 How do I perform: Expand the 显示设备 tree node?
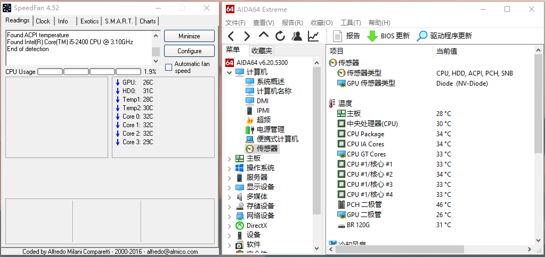coord(229,187)
